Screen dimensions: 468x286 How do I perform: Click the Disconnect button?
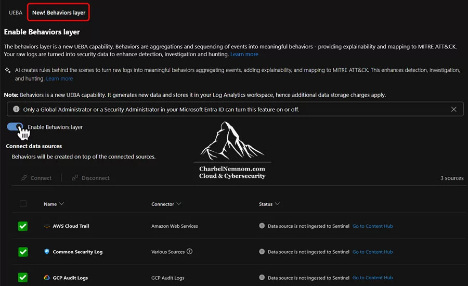pyautogui.click(x=90, y=178)
